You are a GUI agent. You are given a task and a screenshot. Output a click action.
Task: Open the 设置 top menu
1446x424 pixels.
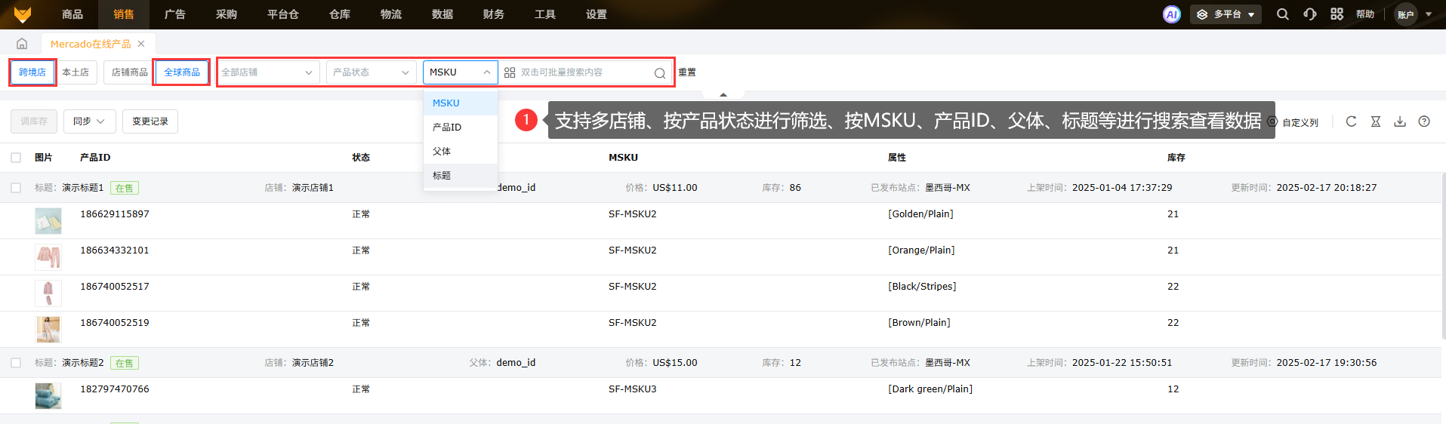[597, 14]
